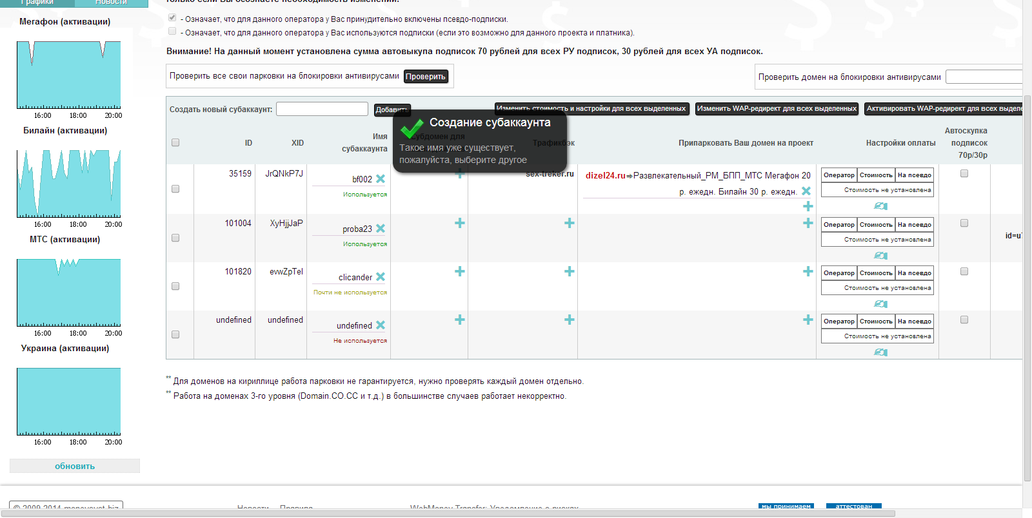Click XID value XyHjjJaP
This screenshot has width=1032, height=518.
tap(286, 223)
